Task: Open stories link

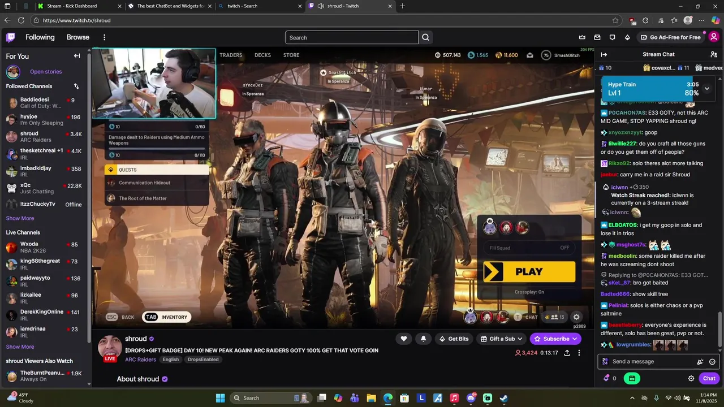Action: click(46, 72)
